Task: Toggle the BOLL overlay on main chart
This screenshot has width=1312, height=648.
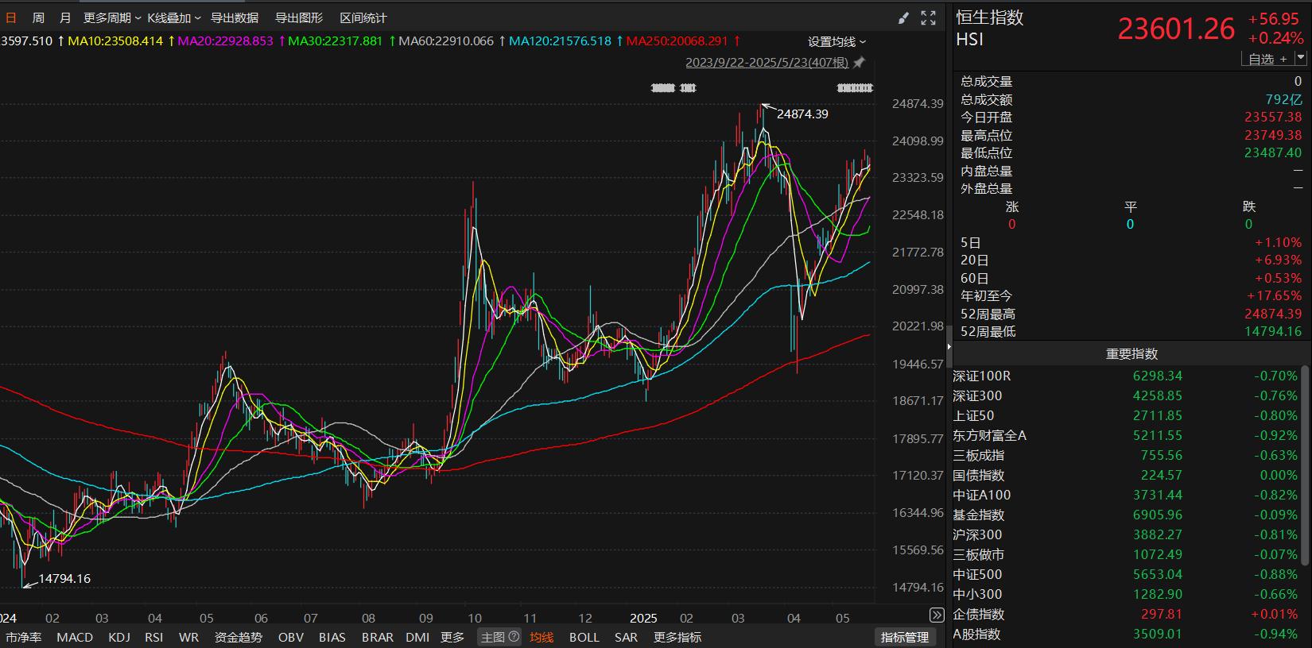Action: tap(584, 637)
